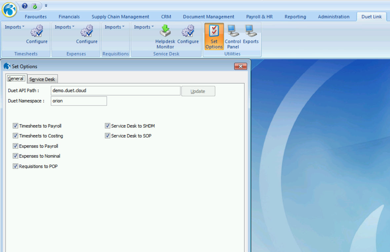Click the green check document quick-access icon

(x=35, y=6)
